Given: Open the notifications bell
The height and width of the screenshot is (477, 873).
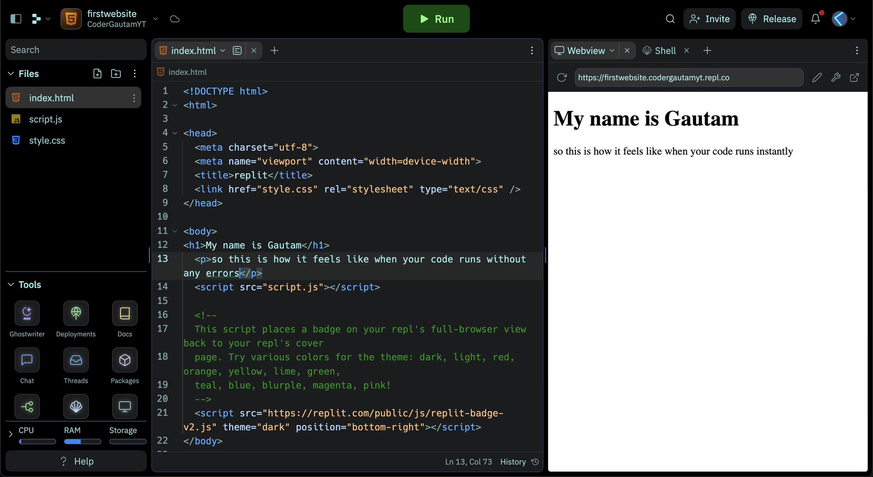Looking at the screenshot, I should click(x=815, y=19).
